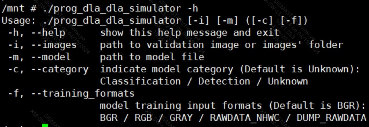Click "show this help message and exit" text
Screen dimensions: 369x127
(x=190, y=33)
